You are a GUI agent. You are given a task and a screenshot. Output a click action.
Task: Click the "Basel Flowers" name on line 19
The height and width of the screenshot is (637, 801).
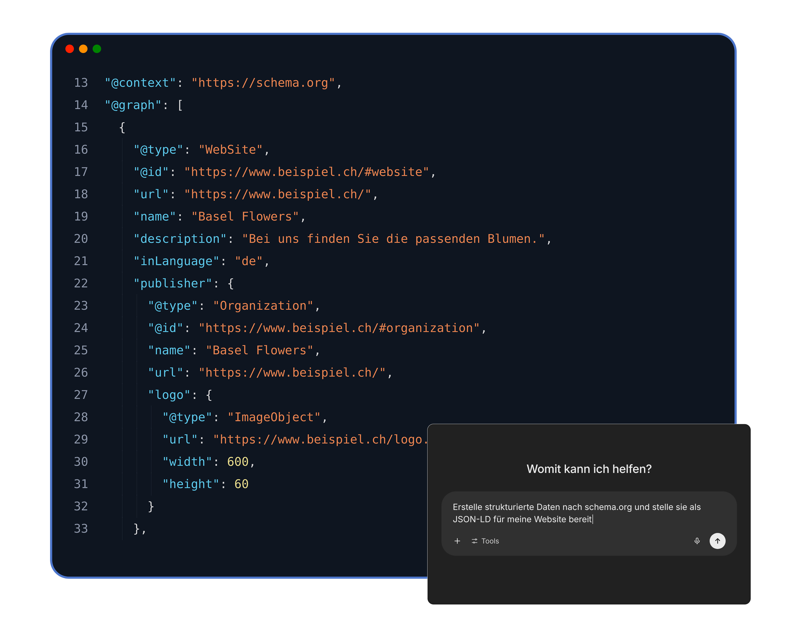pos(245,216)
